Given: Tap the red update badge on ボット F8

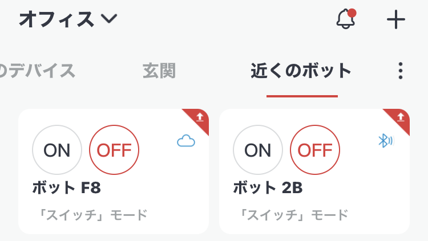Looking at the screenshot, I should click(199, 117).
